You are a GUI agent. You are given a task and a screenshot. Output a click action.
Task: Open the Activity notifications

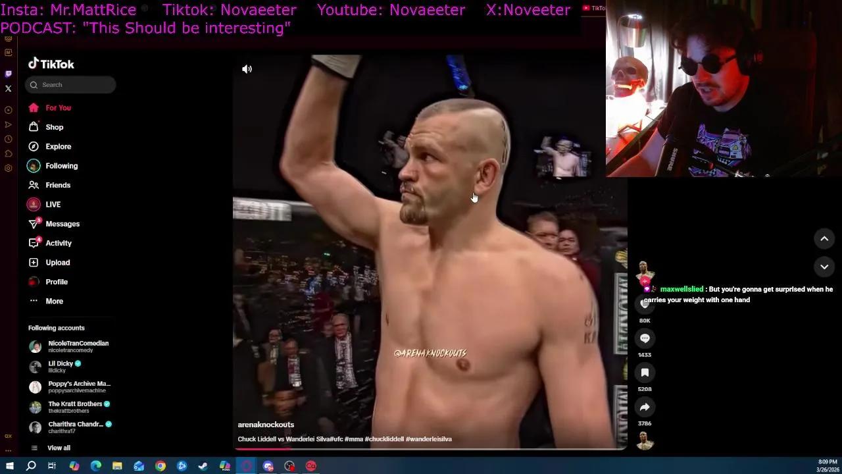(58, 243)
